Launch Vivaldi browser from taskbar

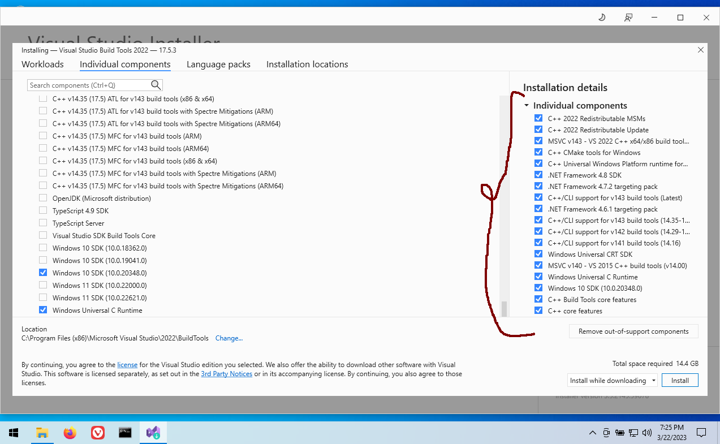pyautogui.click(x=98, y=433)
